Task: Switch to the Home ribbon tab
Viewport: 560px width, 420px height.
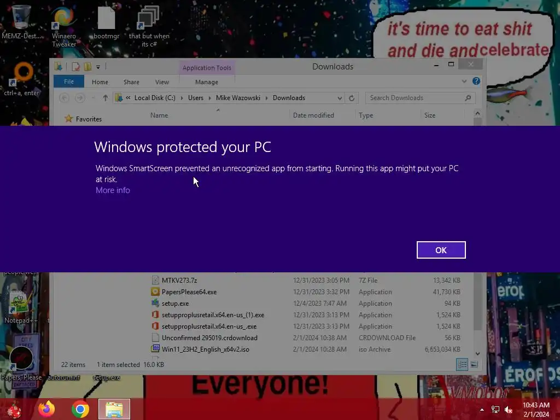Action: pyautogui.click(x=100, y=82)
